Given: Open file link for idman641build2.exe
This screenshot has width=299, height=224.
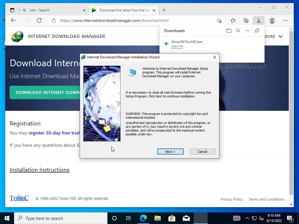Looking at the screenshot, I should tap(177, 46).
